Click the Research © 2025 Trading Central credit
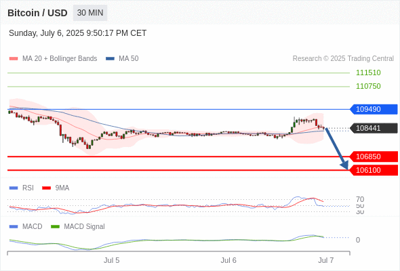Viewport: 400px width, 271px height. [343, 59]
